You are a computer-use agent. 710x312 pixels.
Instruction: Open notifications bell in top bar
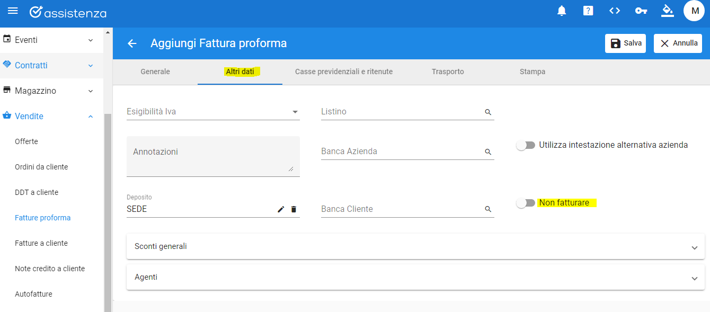tap(562, 11)
